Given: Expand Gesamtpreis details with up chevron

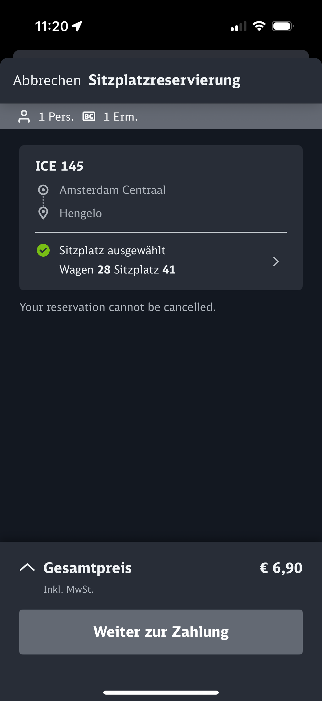Looking at the screenshot, I should click(x=27, y=567).
